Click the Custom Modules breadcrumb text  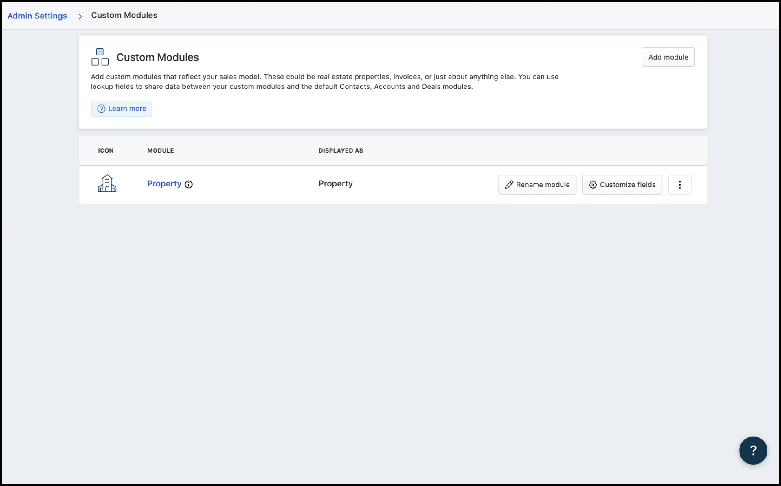tap(124, 15)
